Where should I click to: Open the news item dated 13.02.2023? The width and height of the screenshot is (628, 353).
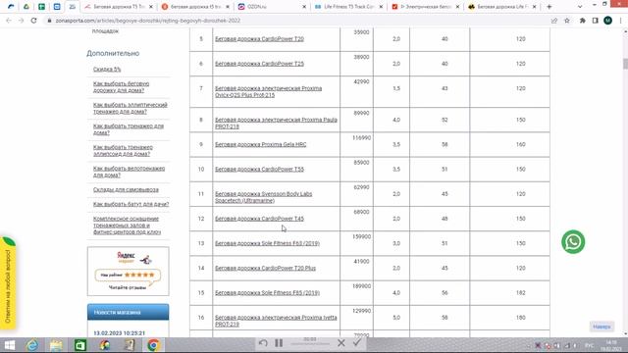point(119,333)
